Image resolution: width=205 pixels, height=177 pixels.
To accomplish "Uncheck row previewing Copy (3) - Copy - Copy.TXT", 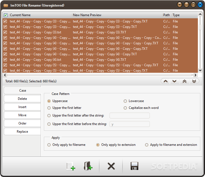I will (5, 21).
